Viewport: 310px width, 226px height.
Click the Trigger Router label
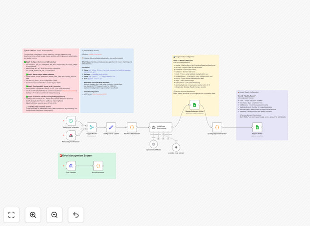tap(92, 134)
